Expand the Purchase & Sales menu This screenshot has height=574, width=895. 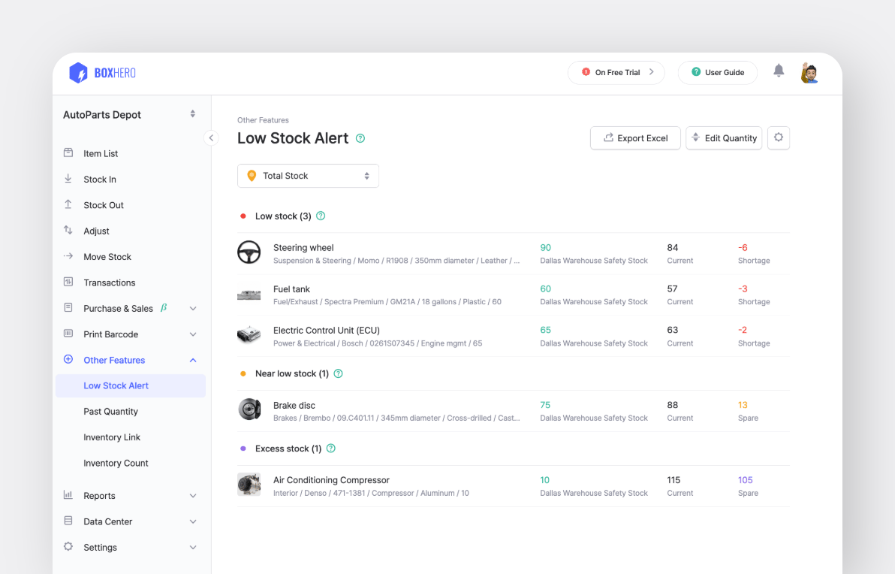(x=193, y=308)
